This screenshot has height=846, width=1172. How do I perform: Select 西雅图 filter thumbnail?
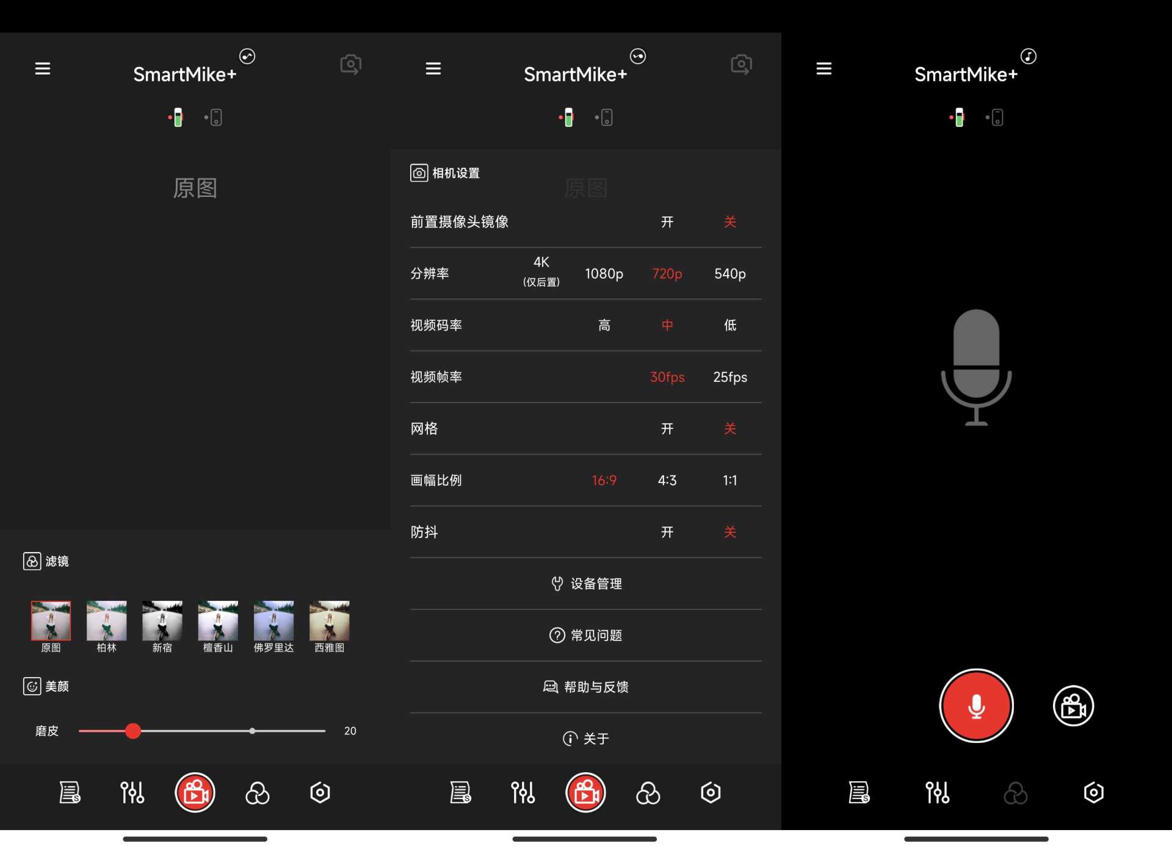(329, 621)
